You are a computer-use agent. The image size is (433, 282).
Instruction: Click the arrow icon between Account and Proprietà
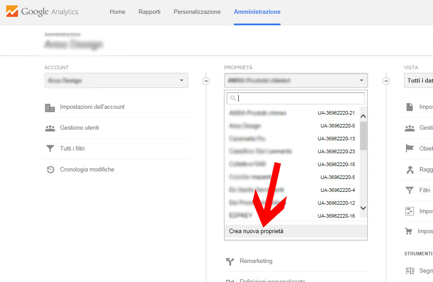206,81
